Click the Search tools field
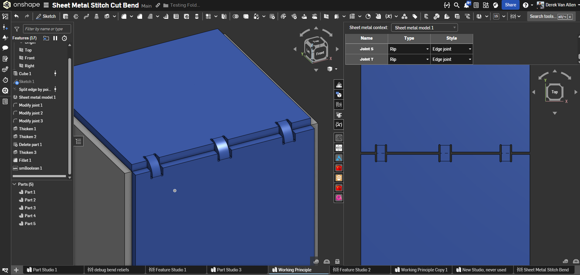580x275 pixels. tap(551, 16)
